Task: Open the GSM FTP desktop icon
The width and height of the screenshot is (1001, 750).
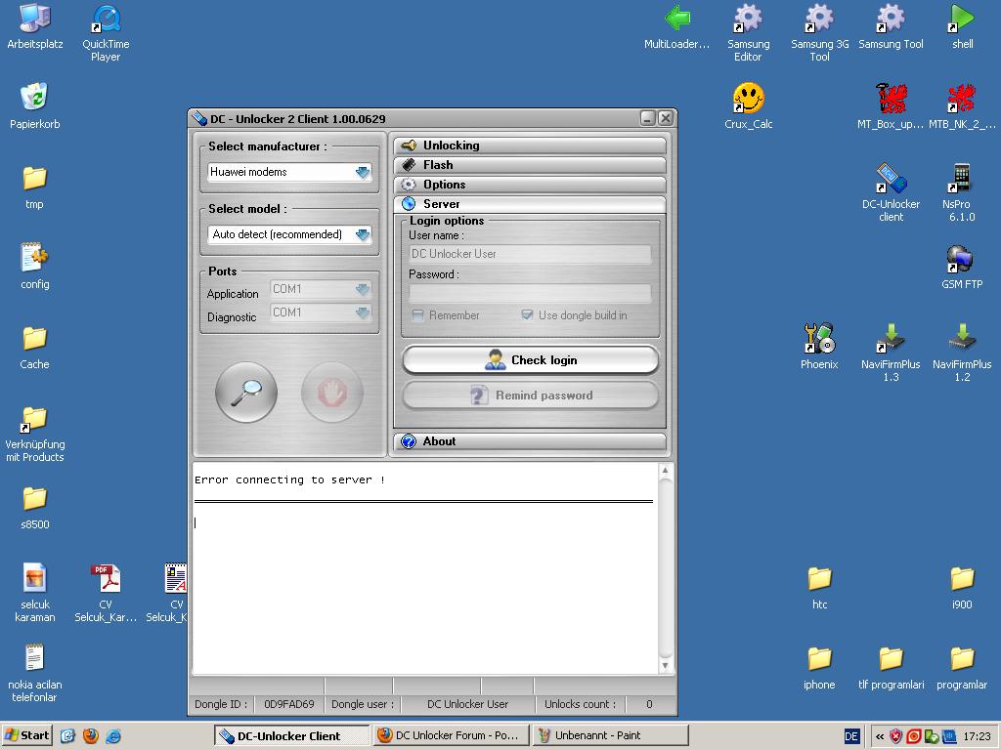Action: pyautogui.click(x=962, y=260)
